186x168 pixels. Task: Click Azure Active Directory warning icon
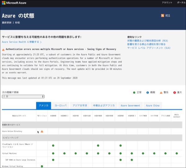[42, 131]
